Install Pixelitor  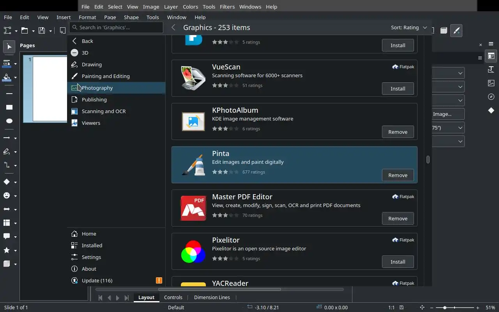pyautogui.click(x=398, y=262)
